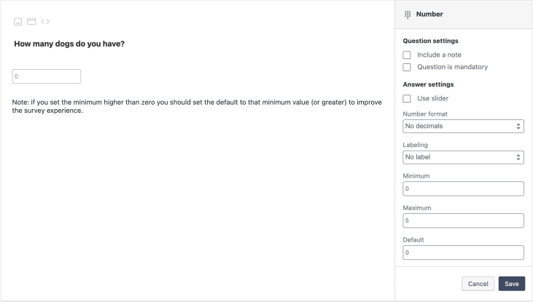The height and width of the screenshot is (302, 533).
Task: Click the Minimum value field
Action: 463,189
